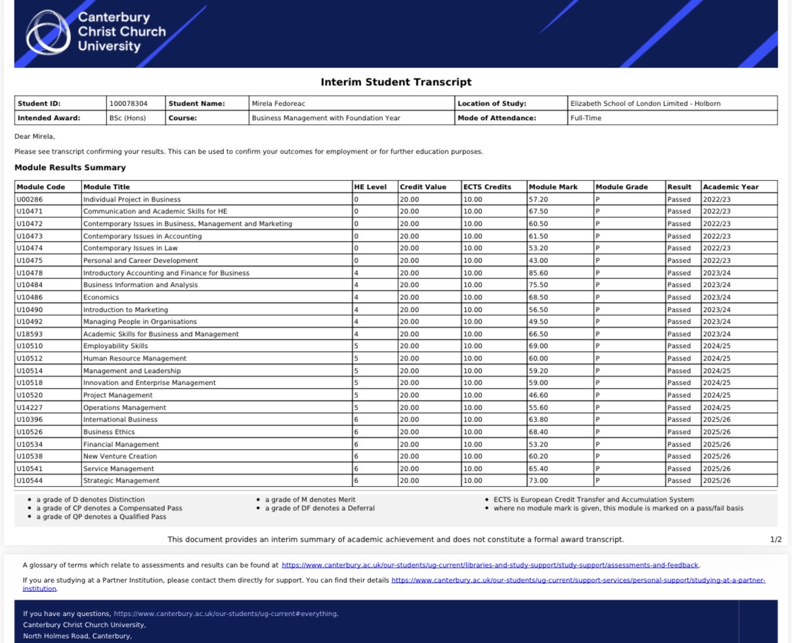Click the Location of Study value cell
Viewport: 792px width, 643px height.
672,103
